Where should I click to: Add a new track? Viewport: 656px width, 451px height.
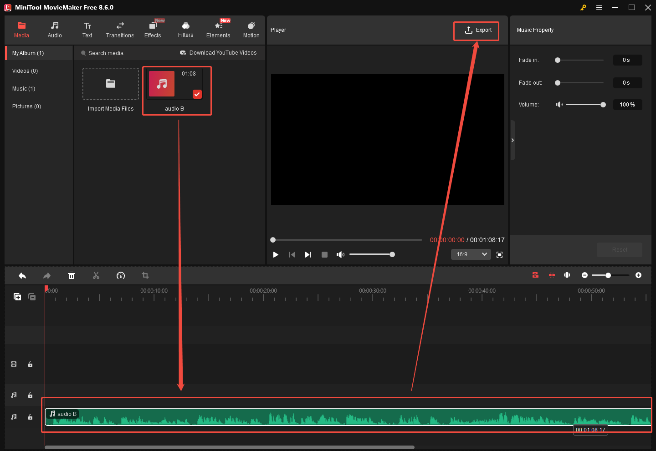pyautogui.click(x=17, y=297)
